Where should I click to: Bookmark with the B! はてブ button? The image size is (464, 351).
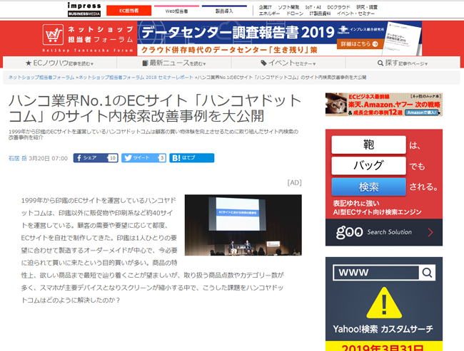[192, 158]
